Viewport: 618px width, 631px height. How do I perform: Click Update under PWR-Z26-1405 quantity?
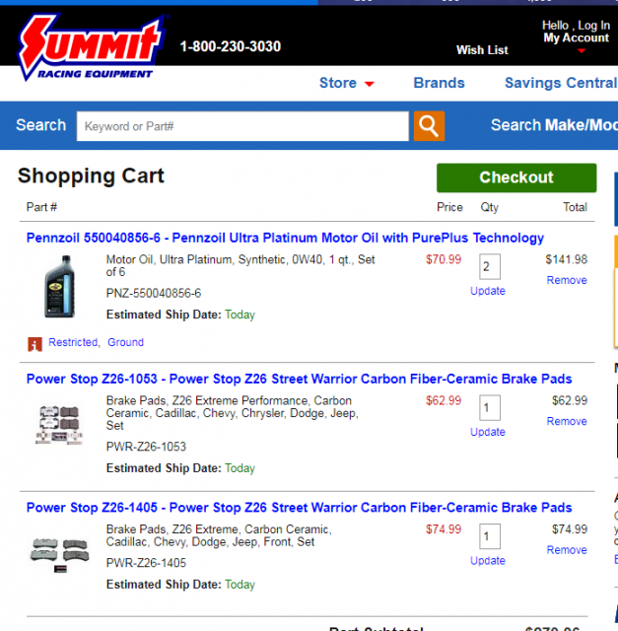tap(488, 561)
